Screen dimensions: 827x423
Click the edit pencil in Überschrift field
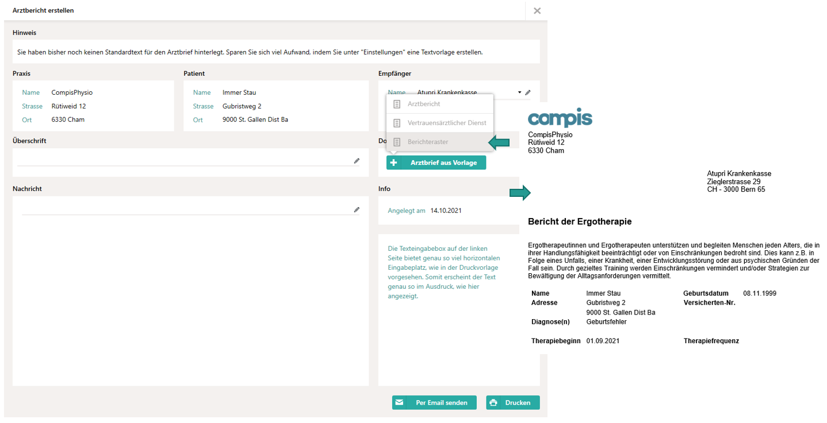click(357, 161)
